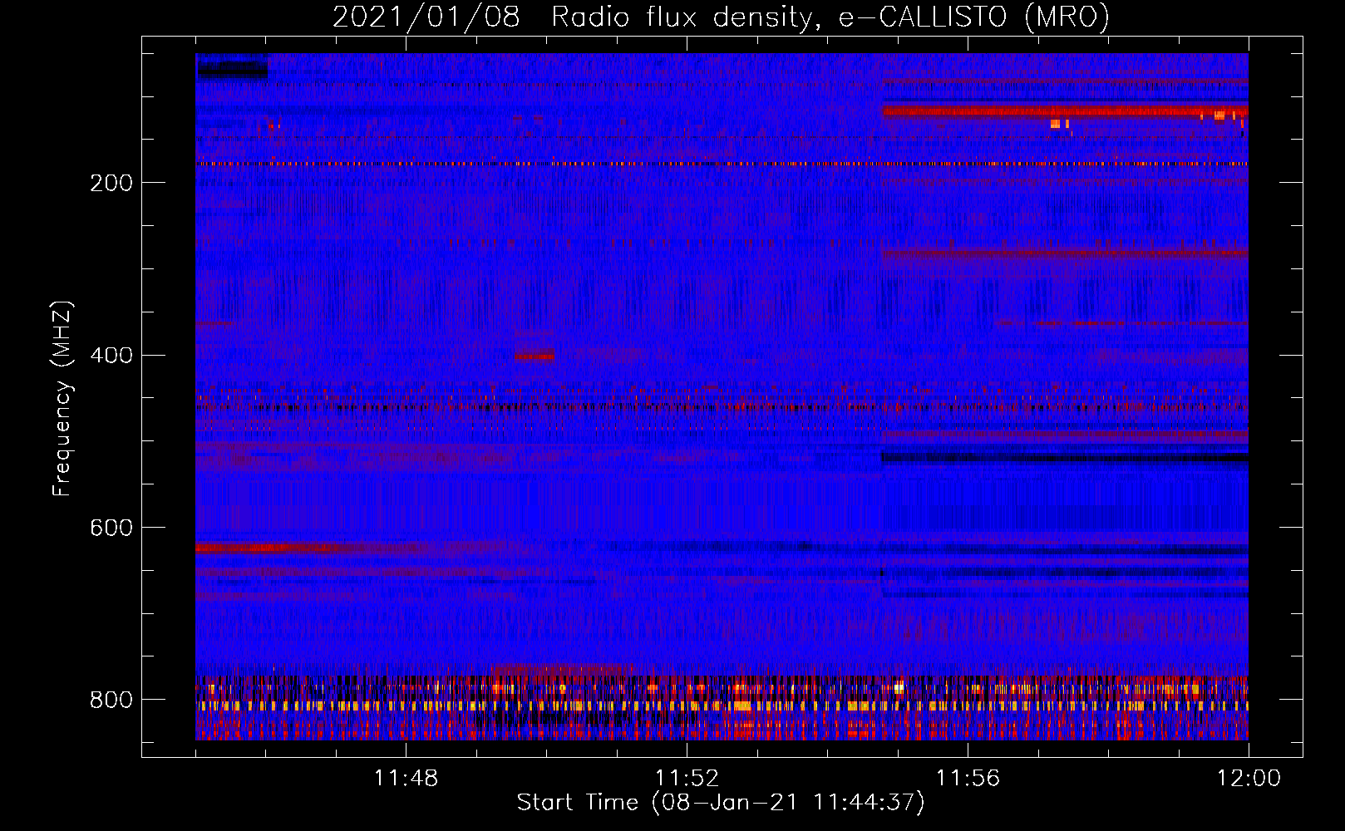Click the 'Start Time (08-Jan-21 11:44:37)' x-axis label
Viewport: 1345px width, 831px height.
click(721, 803)
